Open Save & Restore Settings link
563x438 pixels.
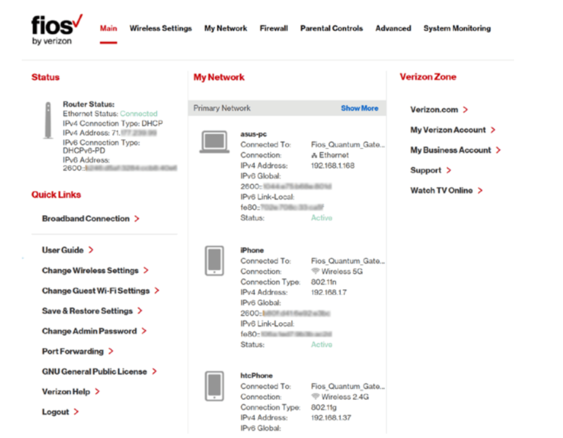coord(87,310)
